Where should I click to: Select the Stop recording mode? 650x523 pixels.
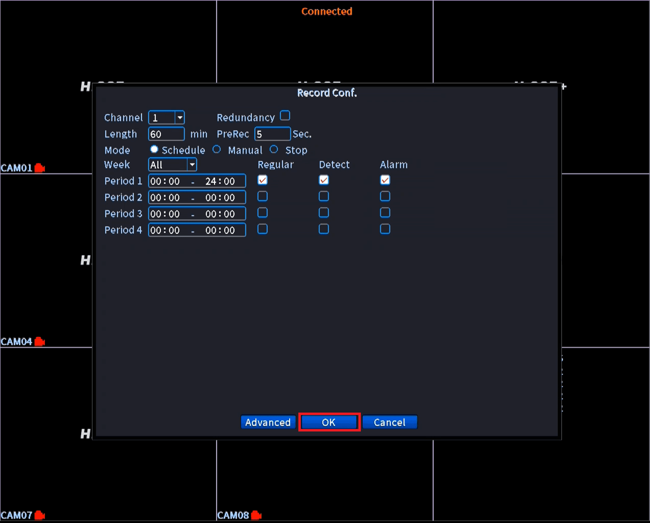click(x=274, y=149)
